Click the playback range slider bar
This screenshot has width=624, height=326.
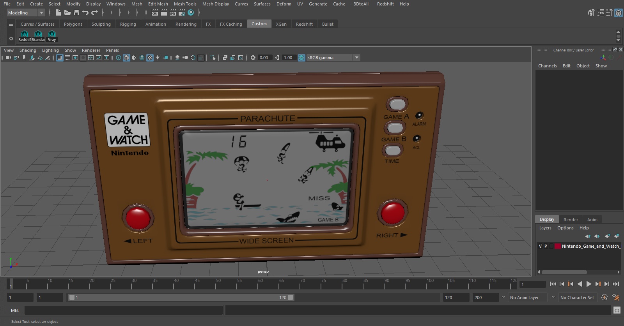pos(181,298)
